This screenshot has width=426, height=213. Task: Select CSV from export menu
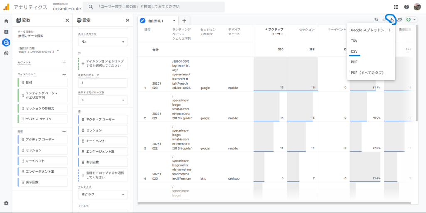pyautogui.click(x=354, y=51)
